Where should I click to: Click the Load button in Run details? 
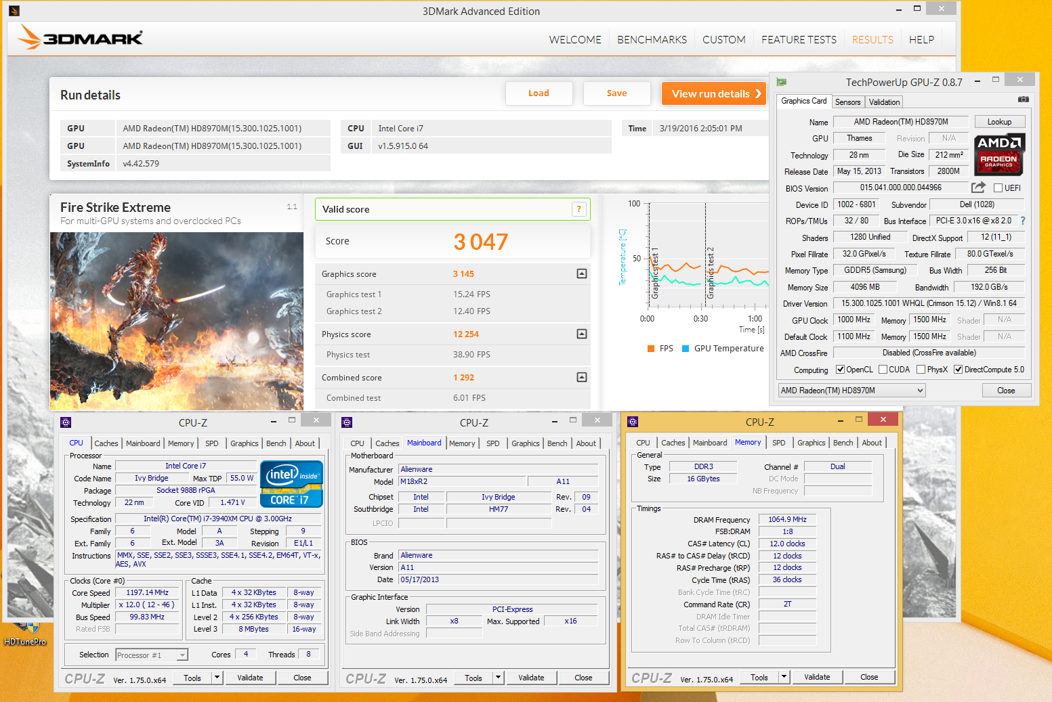click(x=539, y=93)
